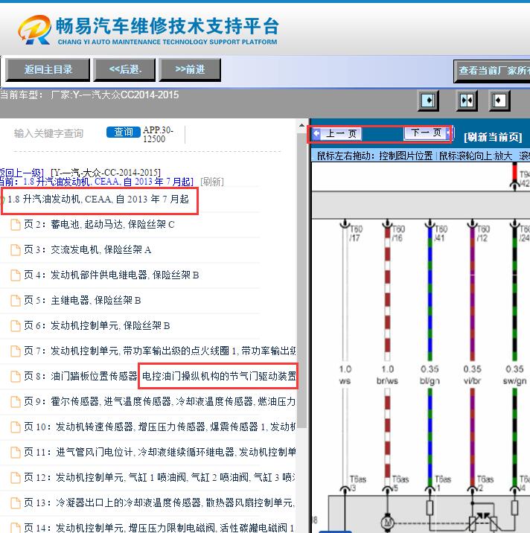Click the document icon beside 页 8
This screenshot has height=533, width=530.
coord(16,377)
